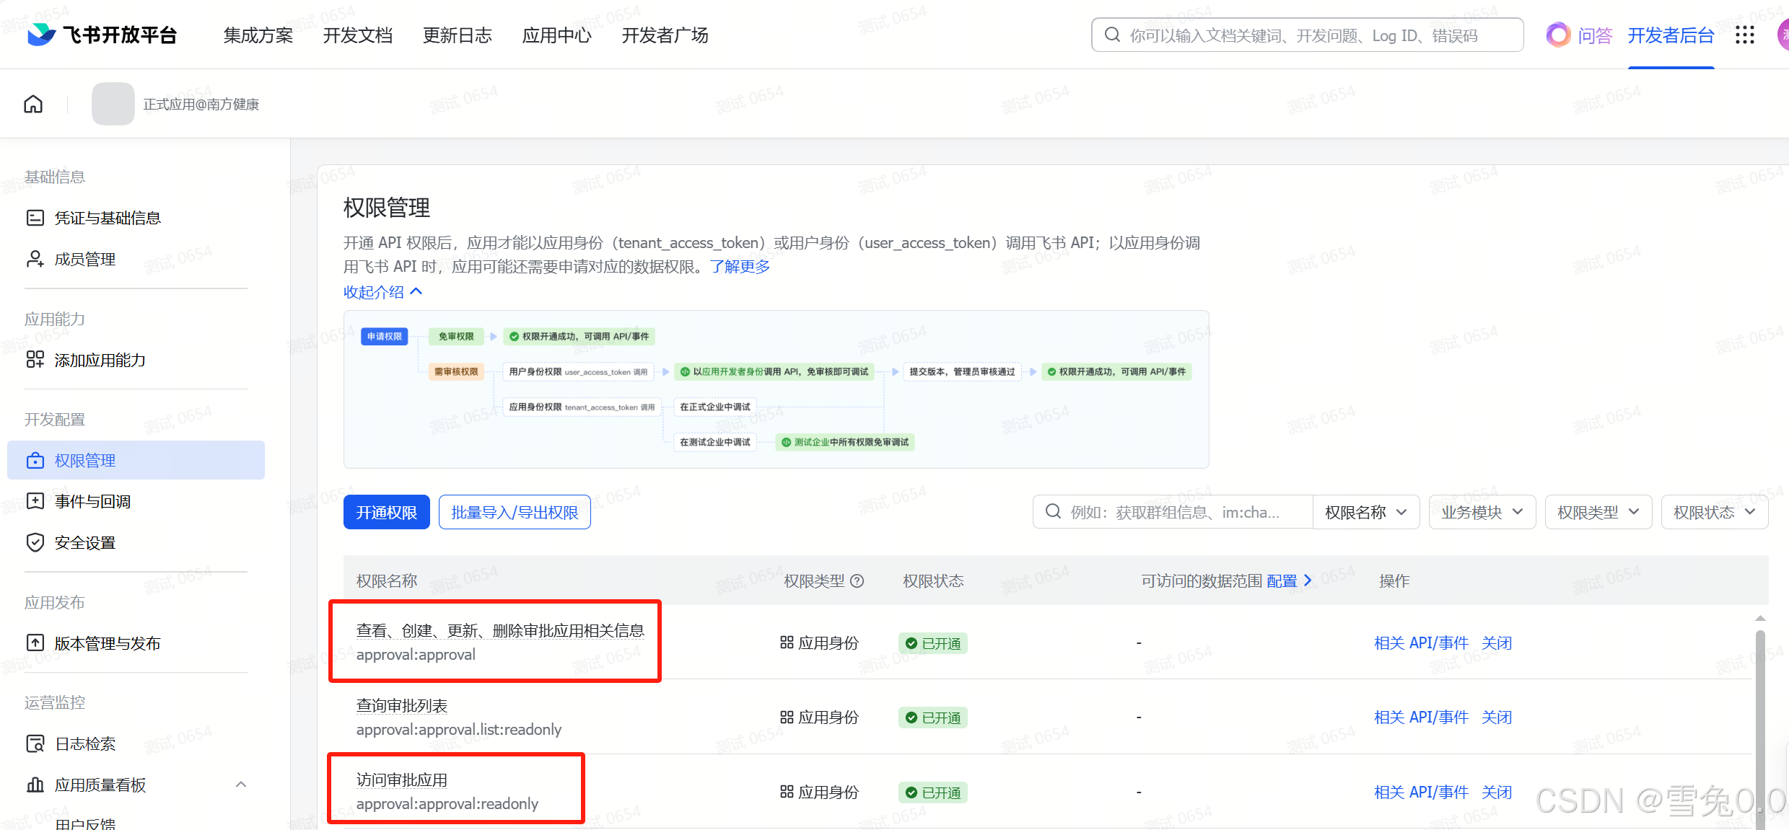This screenshot has height=830, width=1789.
Task: Click permission name 访问审批应用
Action: pyautogui.click(x=402, y=780)
